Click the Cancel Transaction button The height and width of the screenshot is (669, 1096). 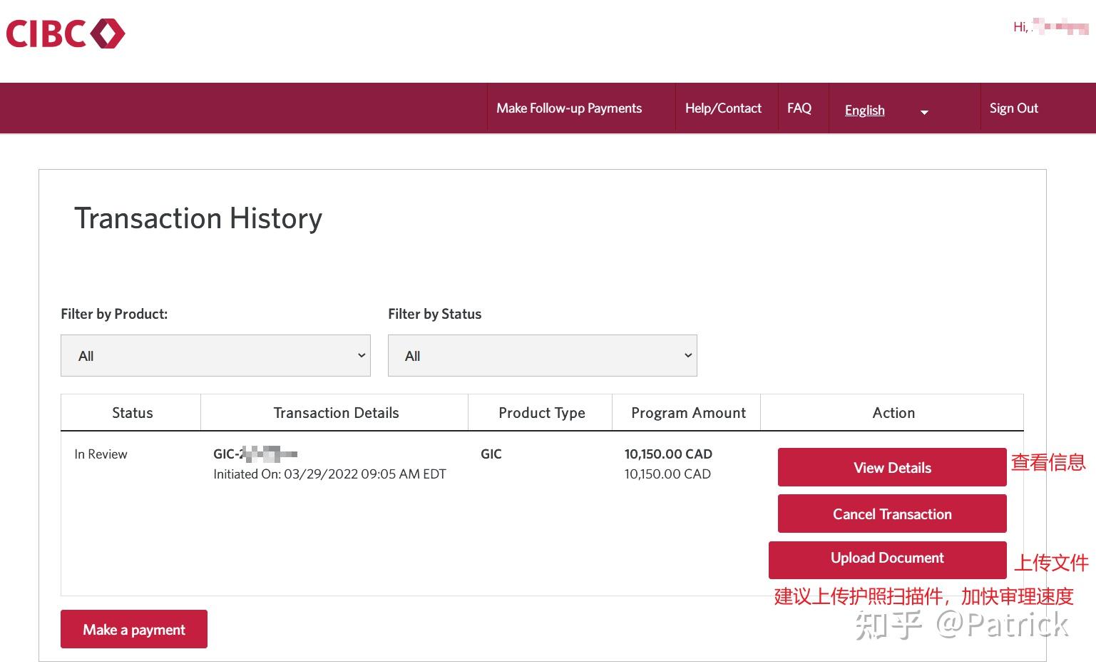(x=891, y=514)
